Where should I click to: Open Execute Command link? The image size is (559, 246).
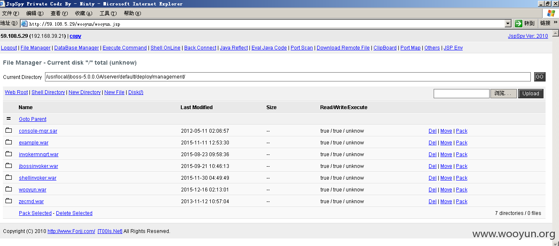[x=125, y=48]
